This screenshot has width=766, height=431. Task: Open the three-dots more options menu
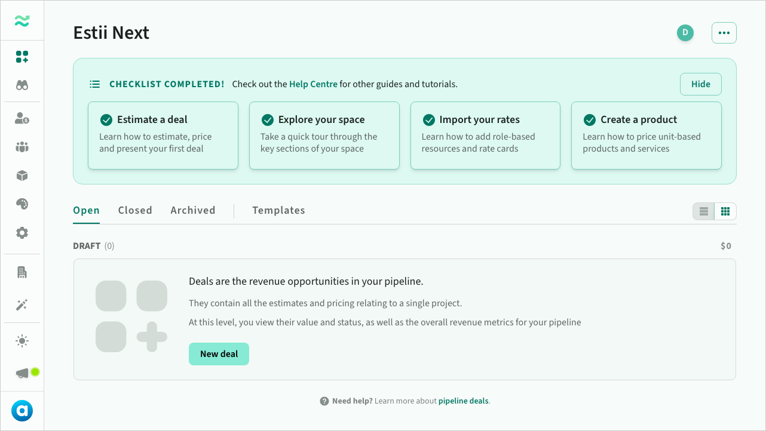click(724, 33)
